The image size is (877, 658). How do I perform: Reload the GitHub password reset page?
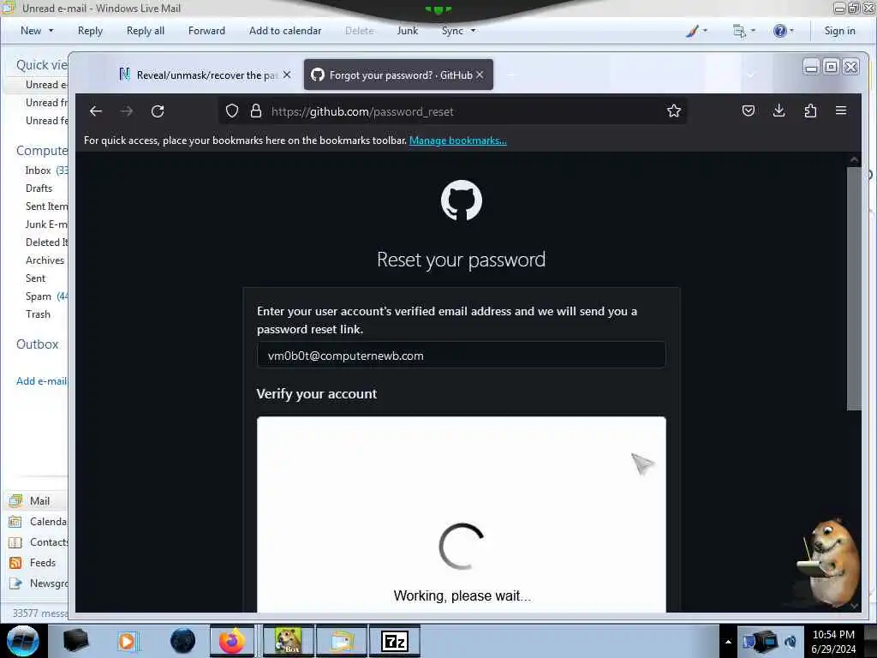point(158,111)
